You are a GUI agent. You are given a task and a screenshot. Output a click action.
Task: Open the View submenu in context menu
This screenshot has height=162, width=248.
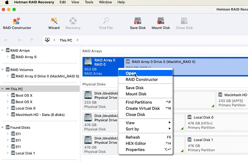(145, 123)
